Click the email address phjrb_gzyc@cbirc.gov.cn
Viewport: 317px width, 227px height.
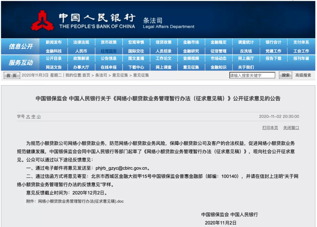coord(121,168)
